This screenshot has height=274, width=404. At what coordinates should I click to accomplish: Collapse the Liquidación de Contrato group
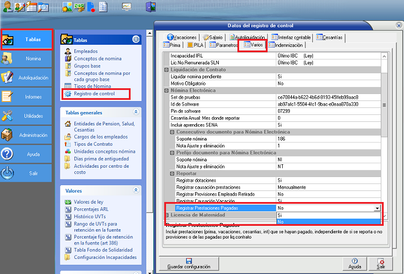pyautogui.click(x=166, y=70)
